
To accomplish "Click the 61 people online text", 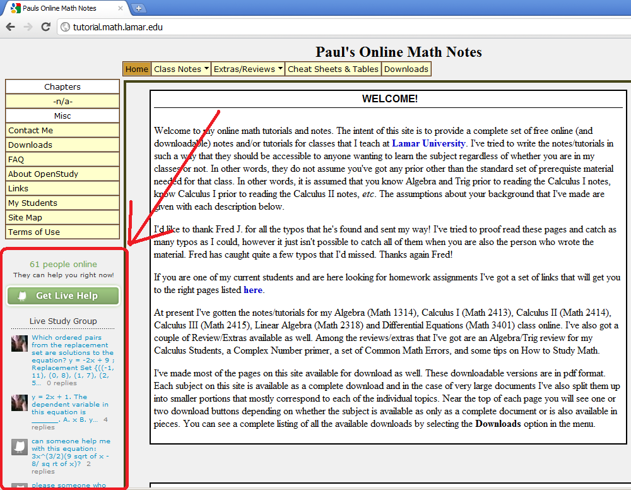I will pos(63,264).
